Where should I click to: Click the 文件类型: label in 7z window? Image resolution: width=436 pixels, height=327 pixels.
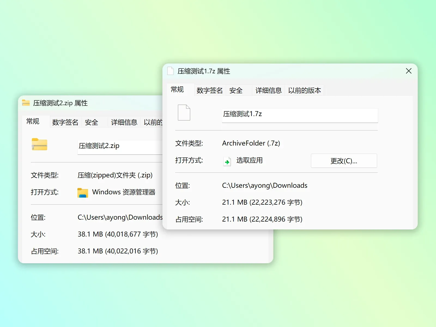click(x=189, y=143)
